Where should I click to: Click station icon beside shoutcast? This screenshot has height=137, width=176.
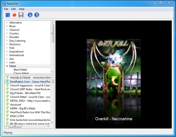[x=7, y=104]
